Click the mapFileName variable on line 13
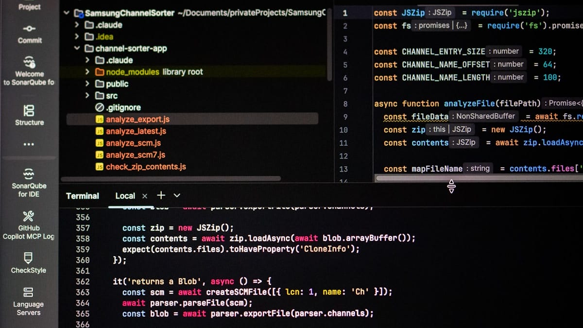The image size is (583, 328). point(437,169)
